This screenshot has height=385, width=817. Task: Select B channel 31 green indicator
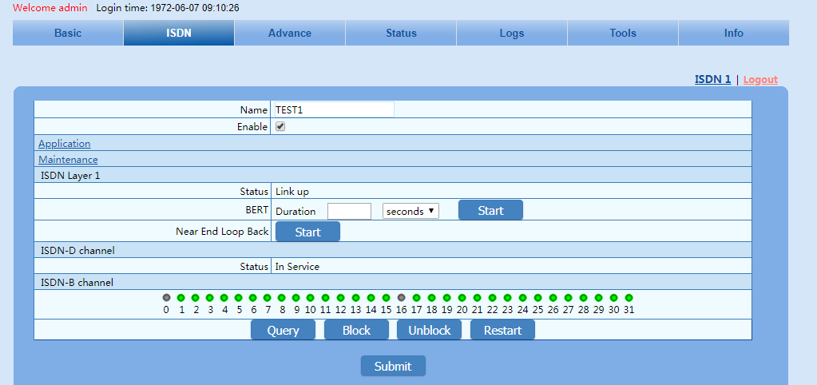[x=629, y=297]
